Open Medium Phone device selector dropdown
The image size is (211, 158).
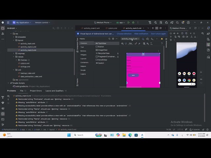(x=103, y=22)
